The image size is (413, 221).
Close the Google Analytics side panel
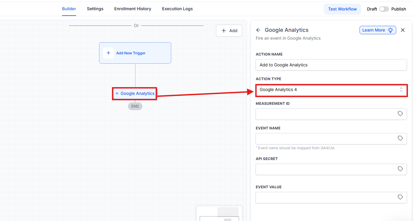coord(403,30)
